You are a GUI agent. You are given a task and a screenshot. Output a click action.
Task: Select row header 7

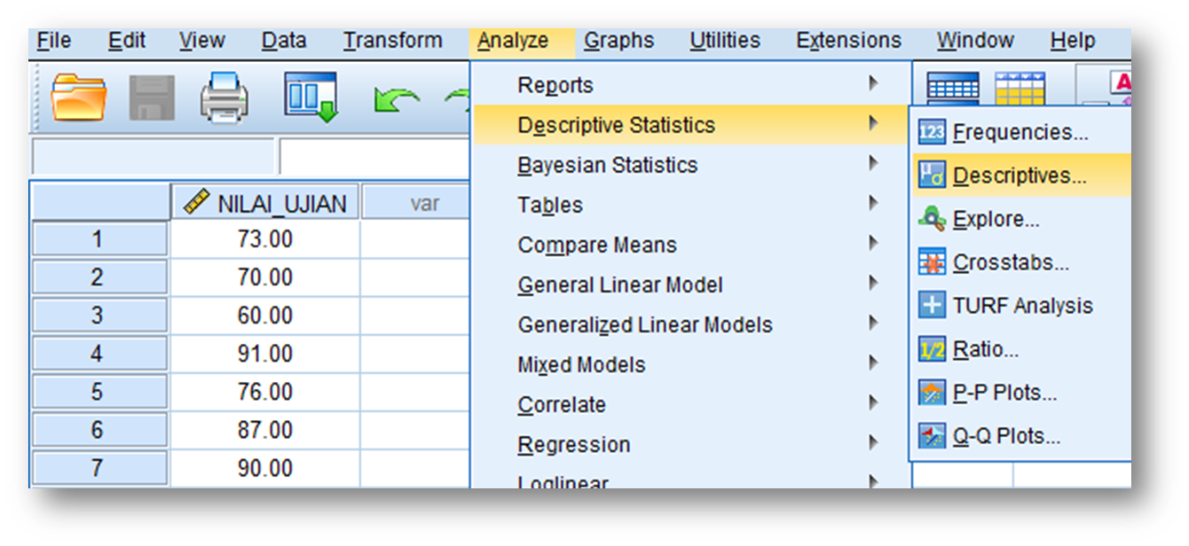coord(98,468)
